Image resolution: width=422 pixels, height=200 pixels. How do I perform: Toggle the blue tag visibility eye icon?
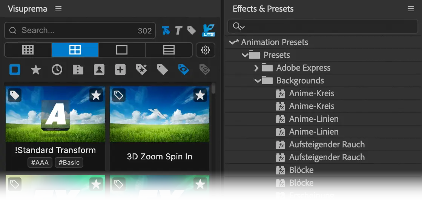click(x=184, y=70)
